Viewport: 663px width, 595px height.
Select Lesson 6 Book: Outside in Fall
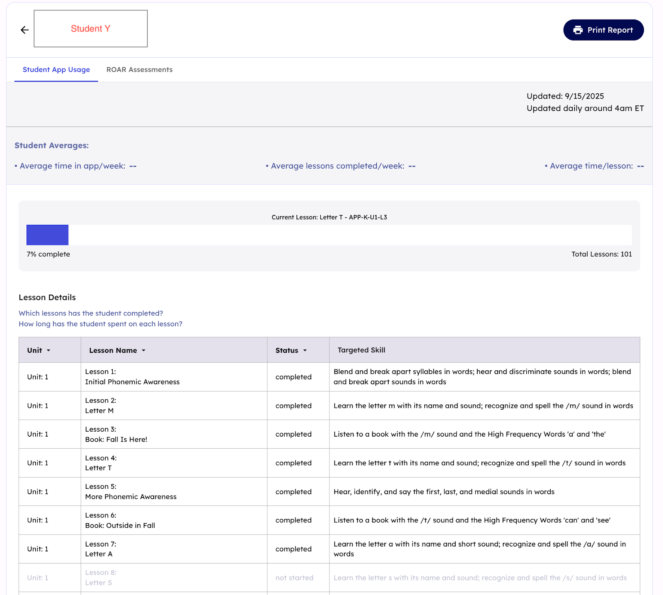[x=120, y=520]
